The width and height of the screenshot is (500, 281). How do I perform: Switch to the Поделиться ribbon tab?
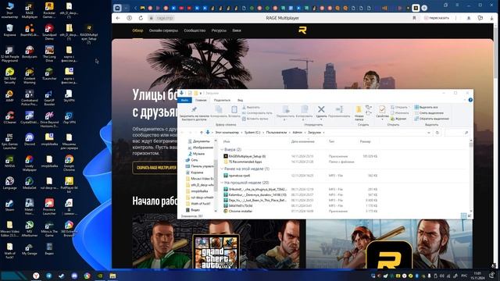[x=222, y=100]
